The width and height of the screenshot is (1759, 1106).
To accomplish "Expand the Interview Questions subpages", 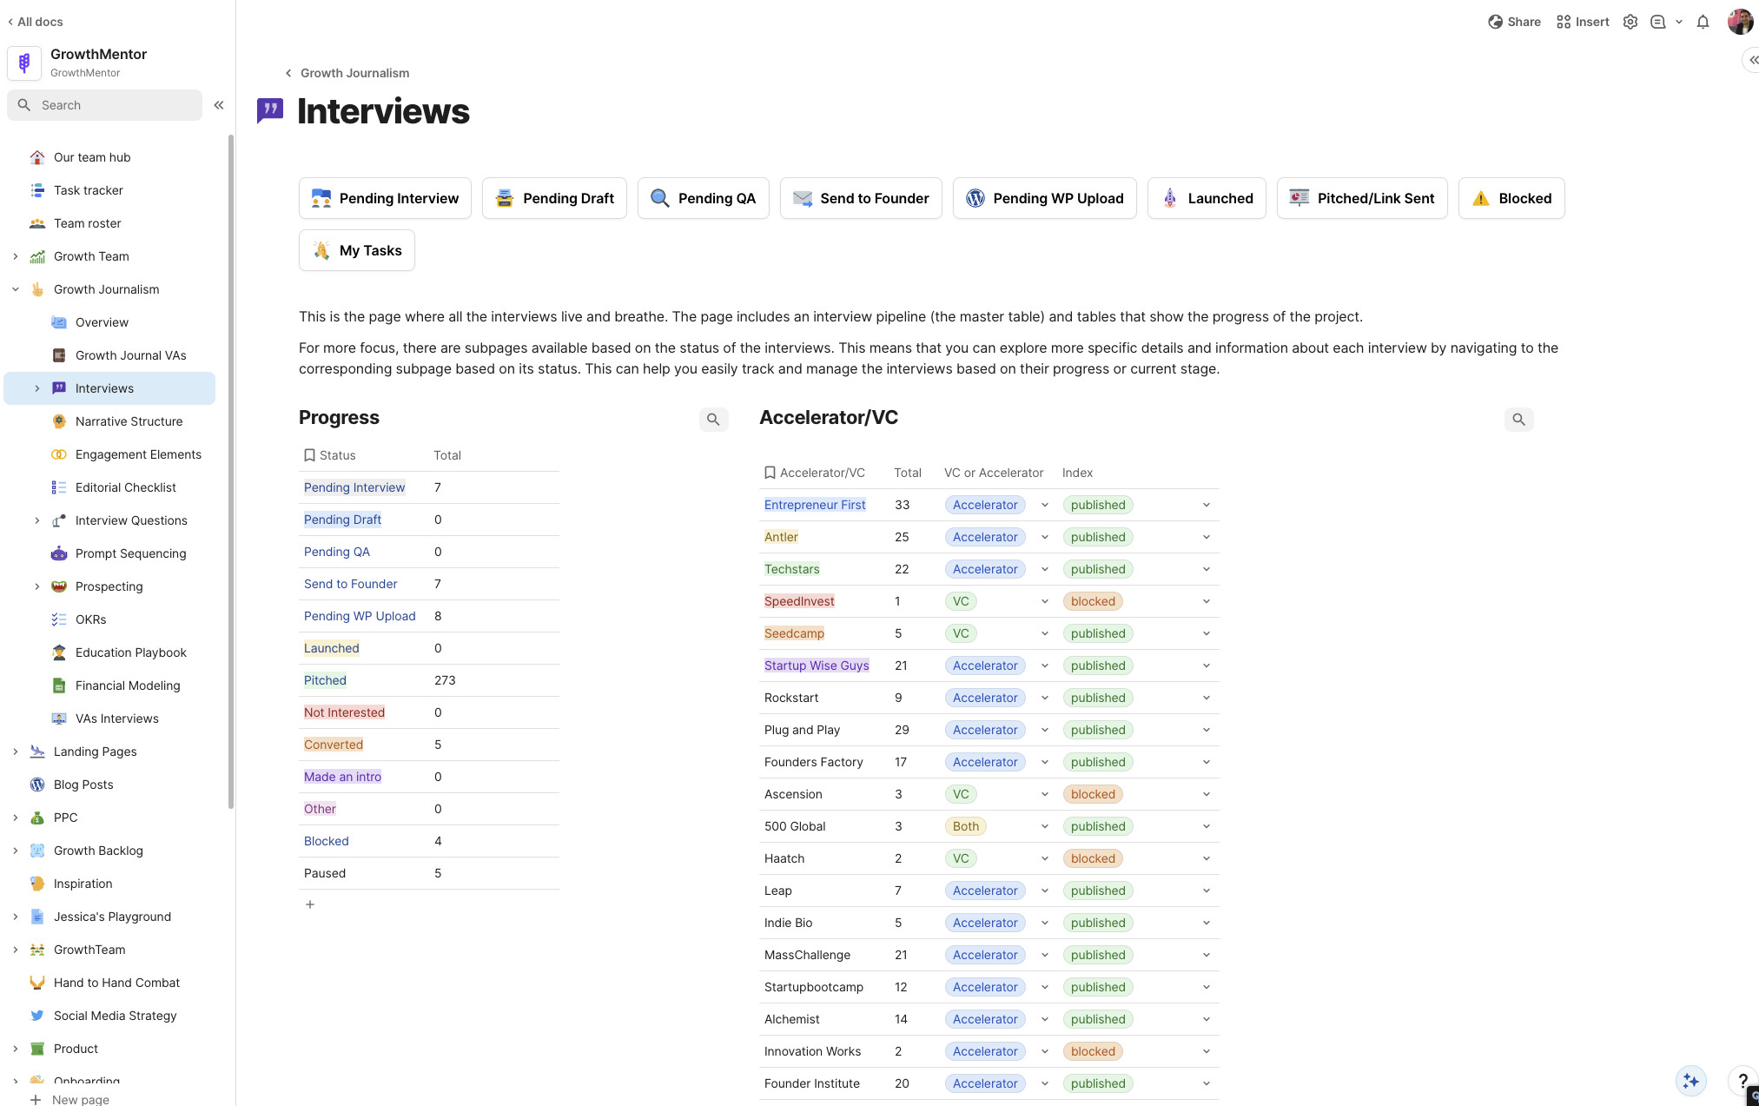I will pos(36,520).
